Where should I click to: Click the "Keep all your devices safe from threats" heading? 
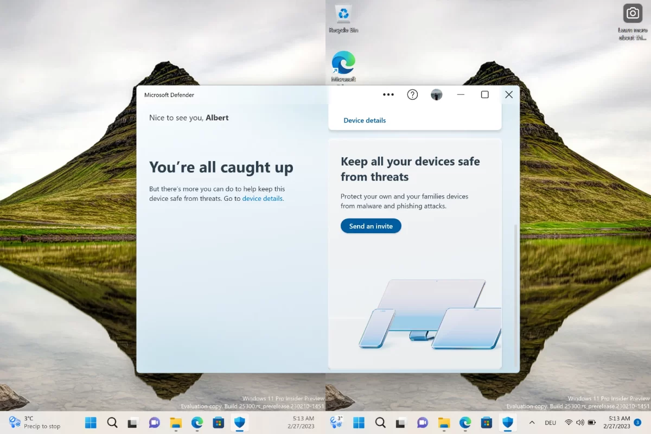click(x=410, y=169)
